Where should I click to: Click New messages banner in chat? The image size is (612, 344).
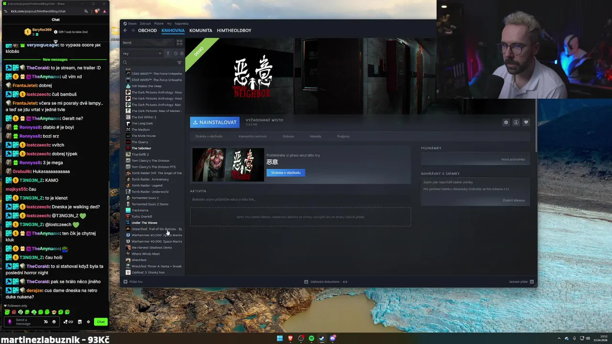click(x=55, y=60)
